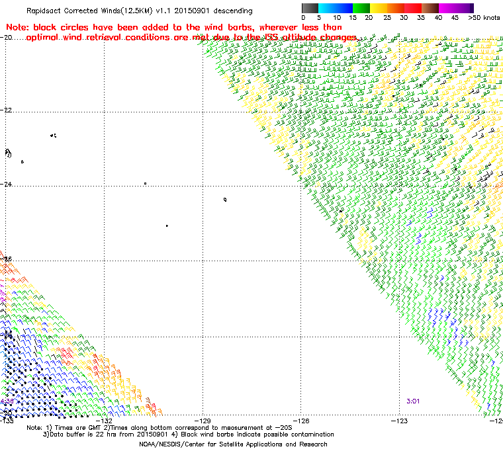Click the '10' label under color scale
The width and height of the screenshot is (503, 455).
[x=337, y=18]
